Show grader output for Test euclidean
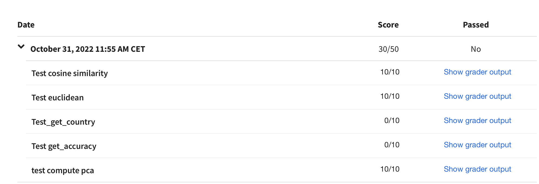 pyautogui.click(x=477, y=96)
